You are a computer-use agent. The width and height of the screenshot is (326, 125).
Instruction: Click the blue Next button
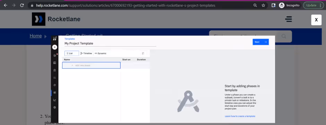pos(261,42)
